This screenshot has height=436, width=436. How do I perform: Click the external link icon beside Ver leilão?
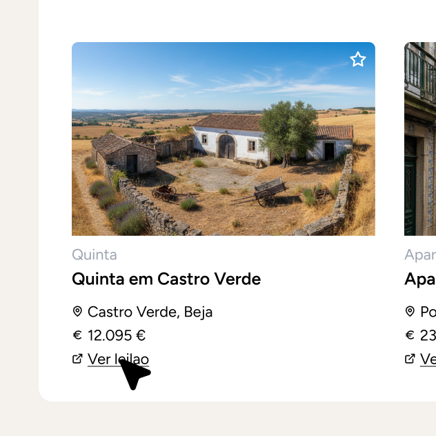(x=77, y=359)
